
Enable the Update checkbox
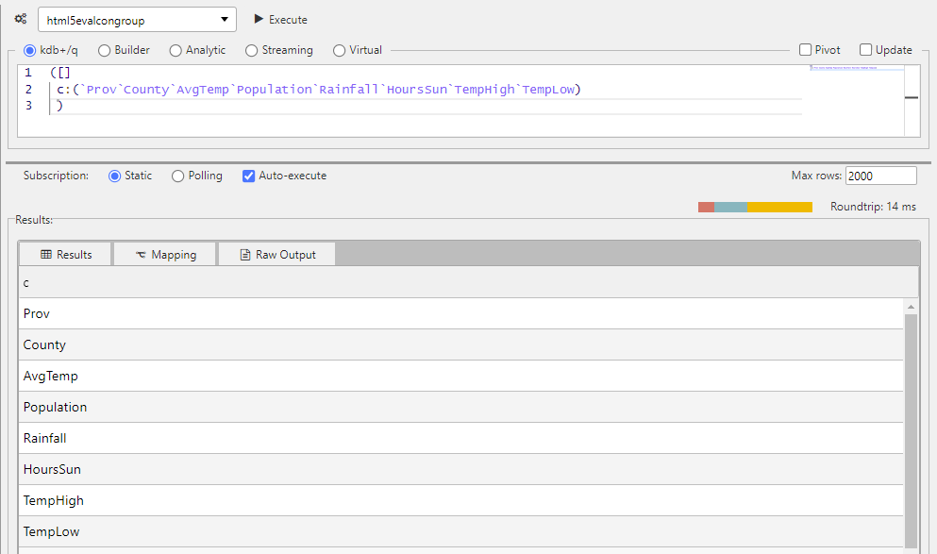click(x=865, y=49)
